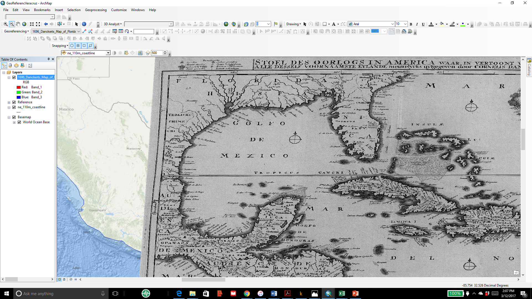
Task: Toggle Vertex Snapping icon
Action: [84, 46]
